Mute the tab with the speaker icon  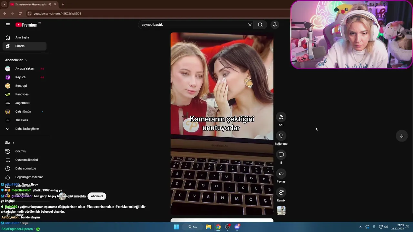point(50,5)
